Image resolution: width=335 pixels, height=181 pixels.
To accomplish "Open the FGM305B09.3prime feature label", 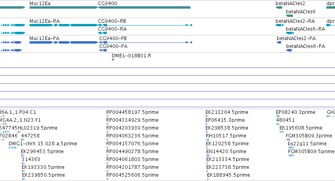I will tap(309, 135).
